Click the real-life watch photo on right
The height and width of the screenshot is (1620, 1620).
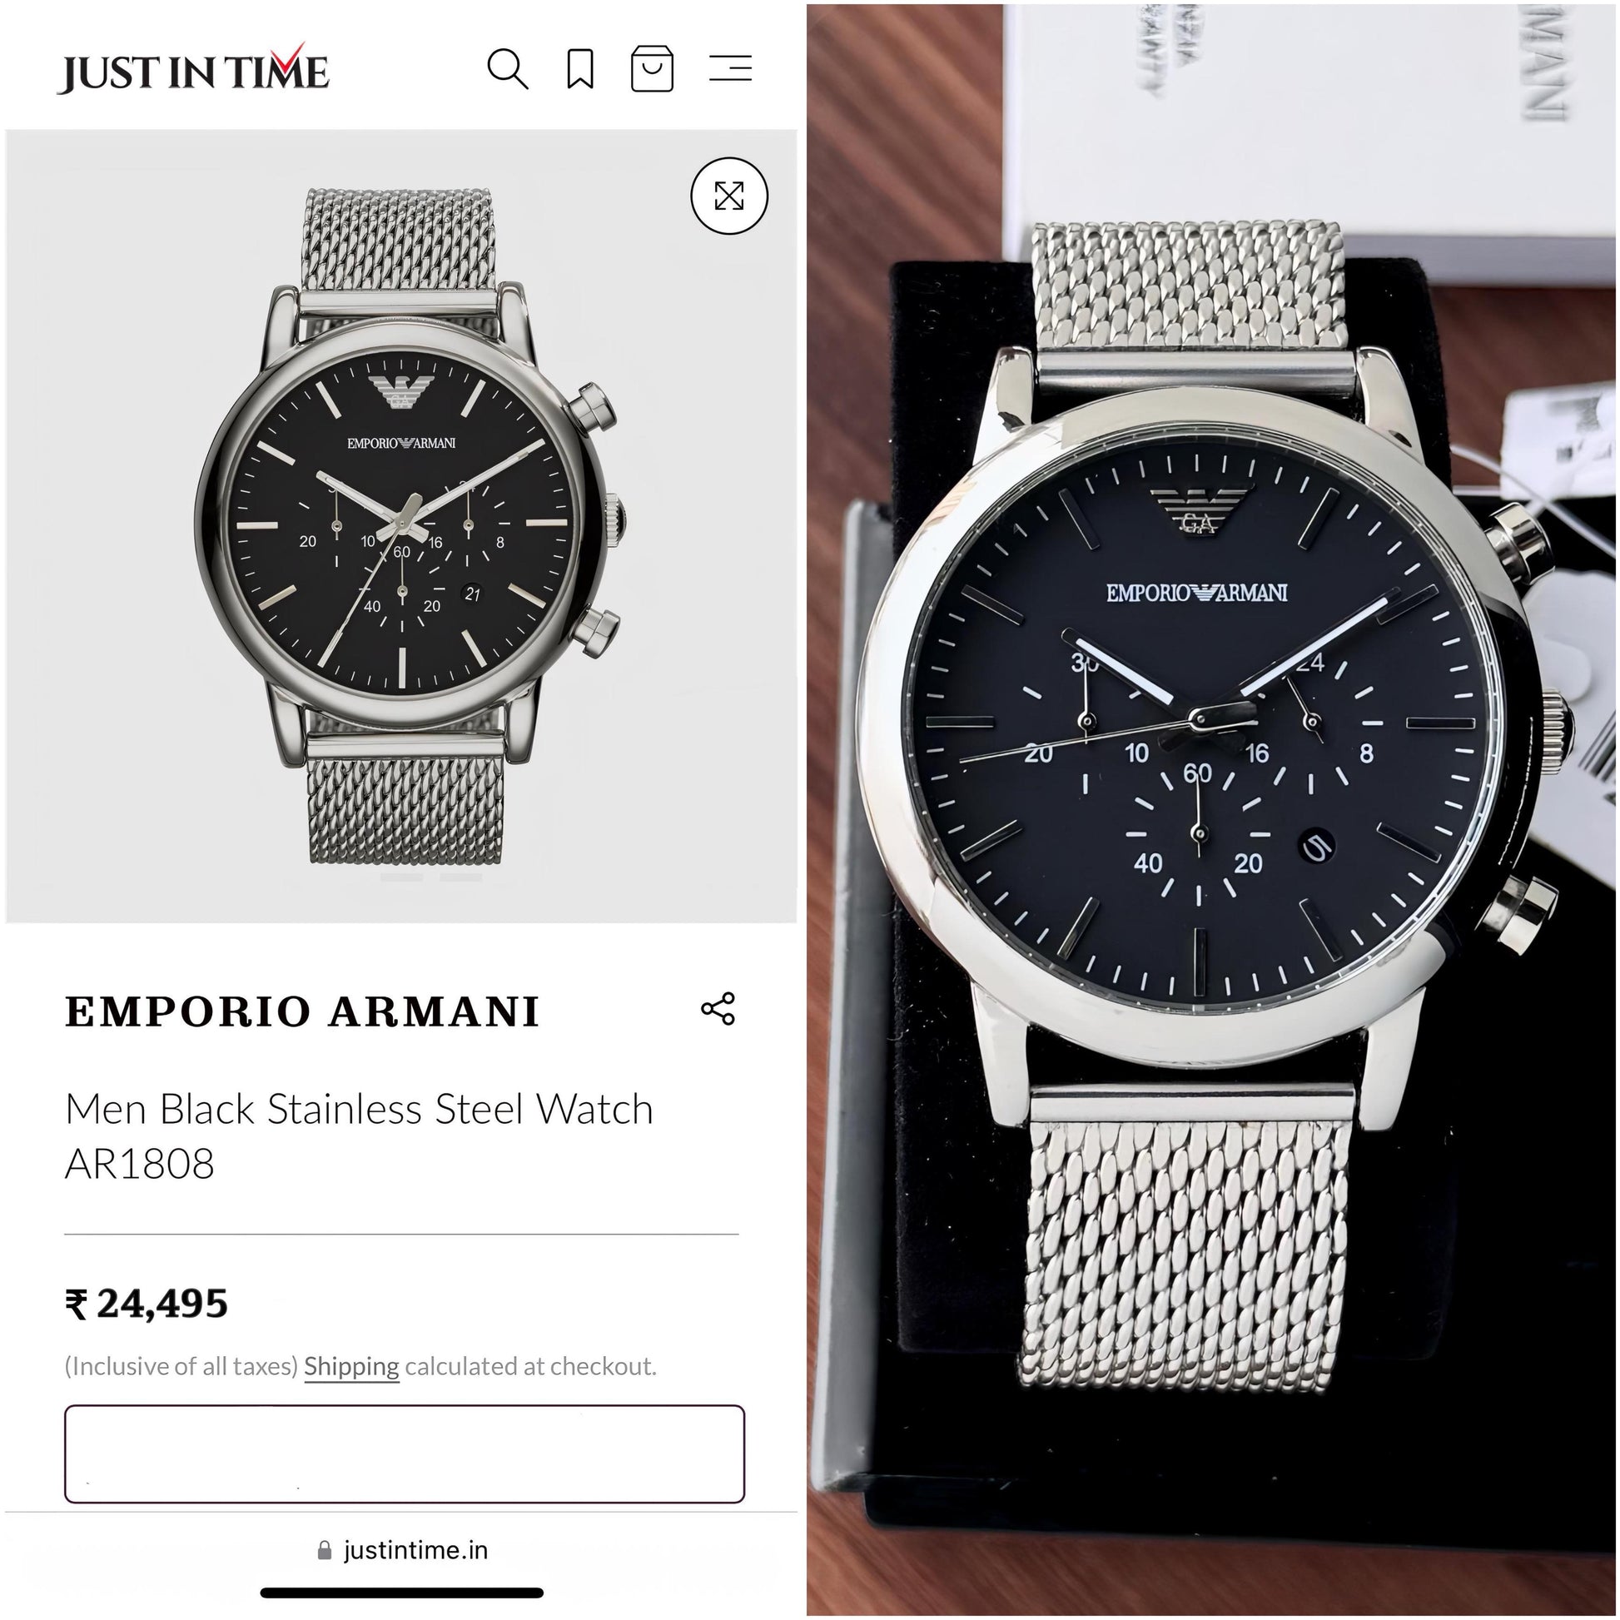[1210, 810]
